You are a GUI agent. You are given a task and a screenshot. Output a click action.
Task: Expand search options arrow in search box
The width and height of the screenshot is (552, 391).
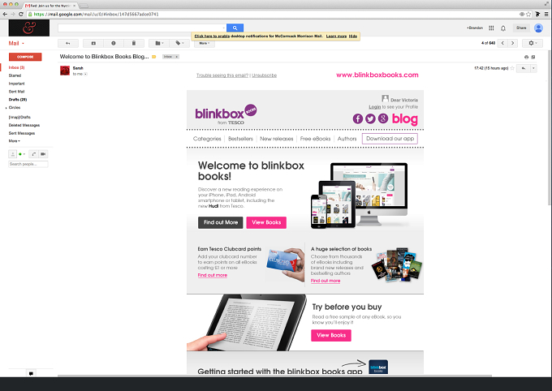pyautogui.click(x=223, y=28)
